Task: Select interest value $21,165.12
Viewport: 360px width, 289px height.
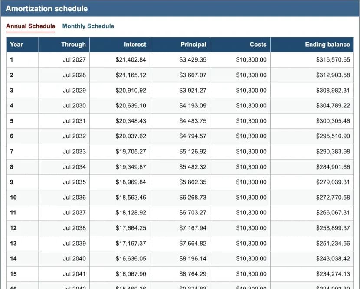Action: pos(131,75)
